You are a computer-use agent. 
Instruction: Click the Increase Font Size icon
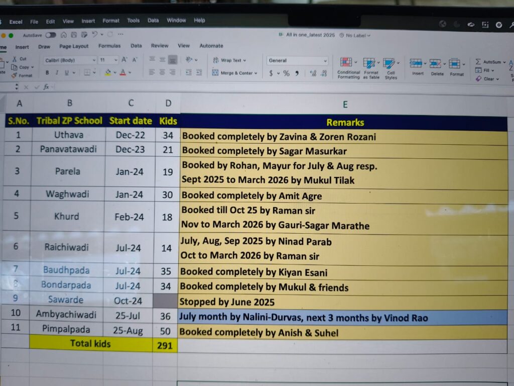124,60
